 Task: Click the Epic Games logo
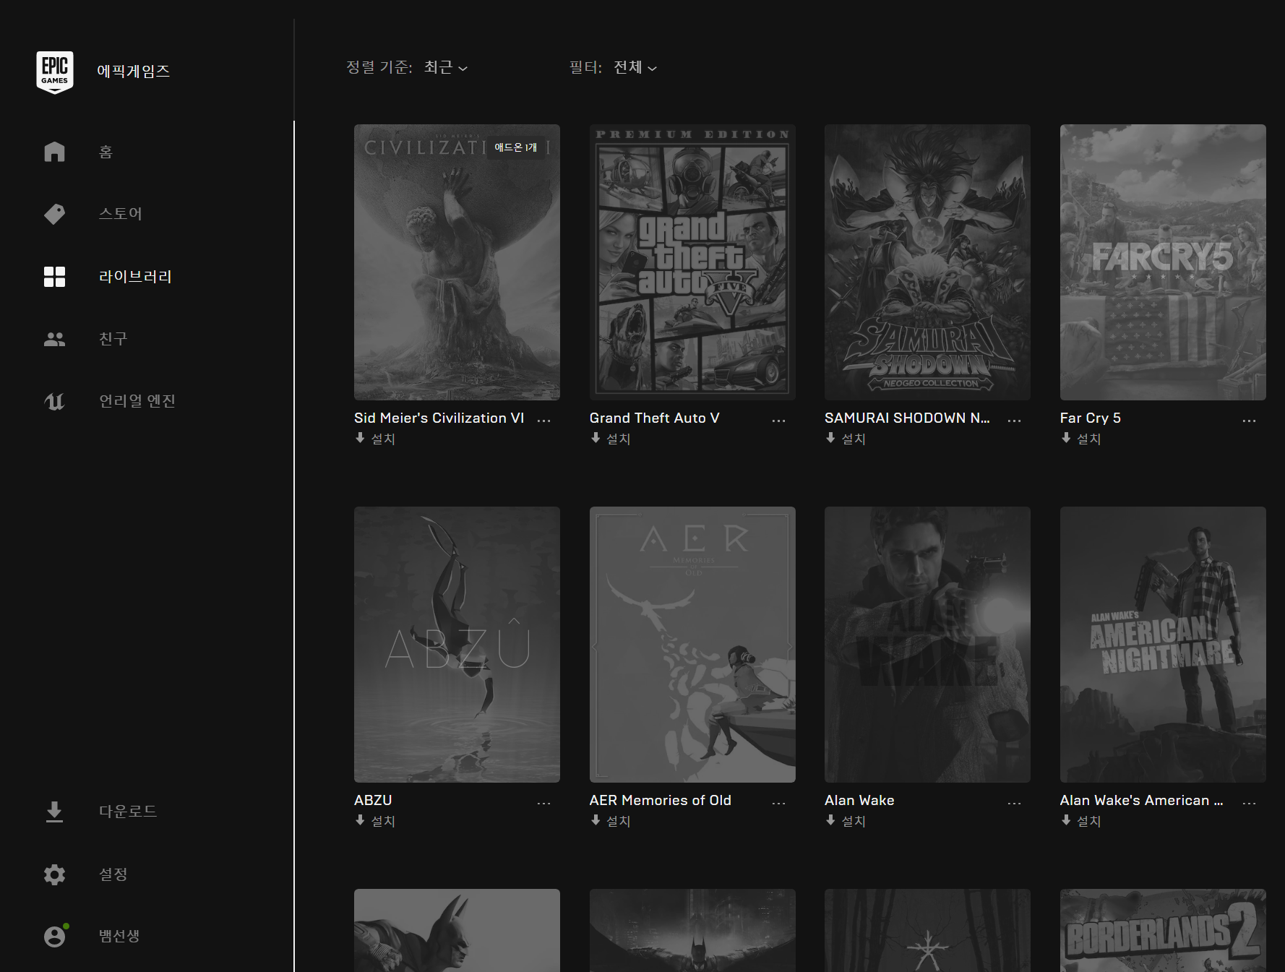(54, 72)
